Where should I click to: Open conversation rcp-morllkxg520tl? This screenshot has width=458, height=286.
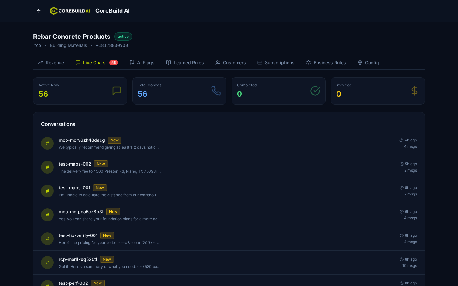pos(229,262)
